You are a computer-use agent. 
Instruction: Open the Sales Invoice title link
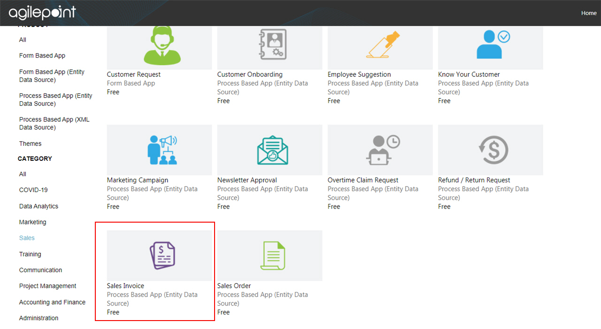click(x=125, y=286)
